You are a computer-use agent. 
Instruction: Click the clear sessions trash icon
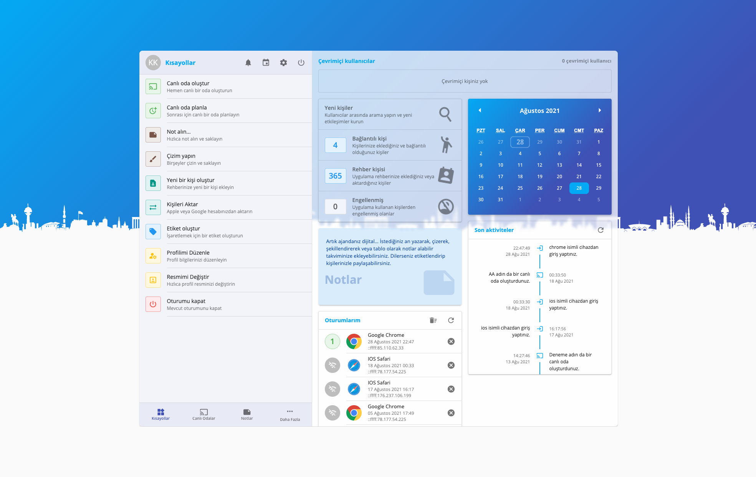433,320
